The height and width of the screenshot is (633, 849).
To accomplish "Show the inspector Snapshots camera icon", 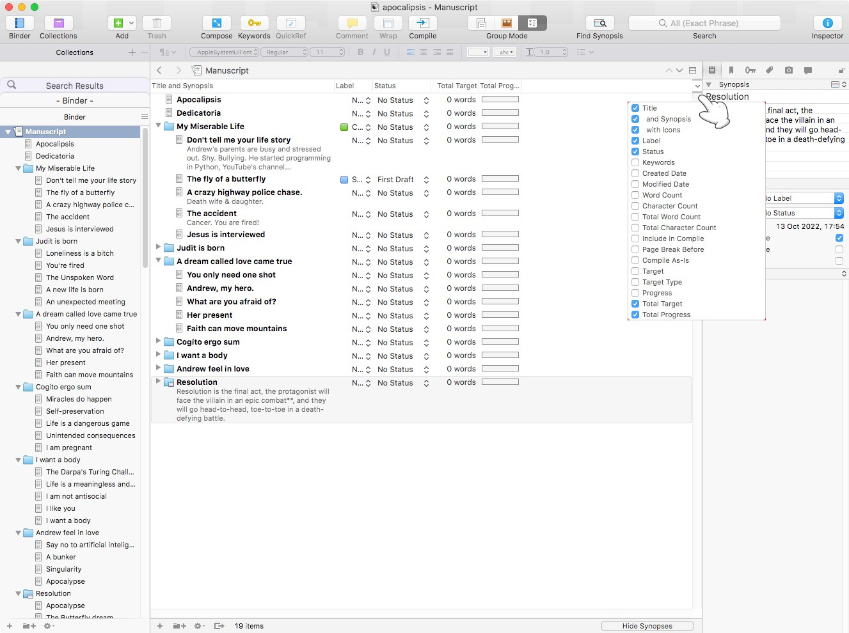I will pyautogui.click(x=789, y=70).
